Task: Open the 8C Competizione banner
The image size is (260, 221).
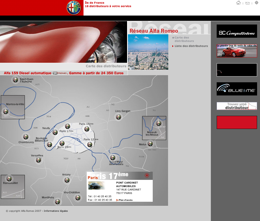Action: tap(237, 31)
